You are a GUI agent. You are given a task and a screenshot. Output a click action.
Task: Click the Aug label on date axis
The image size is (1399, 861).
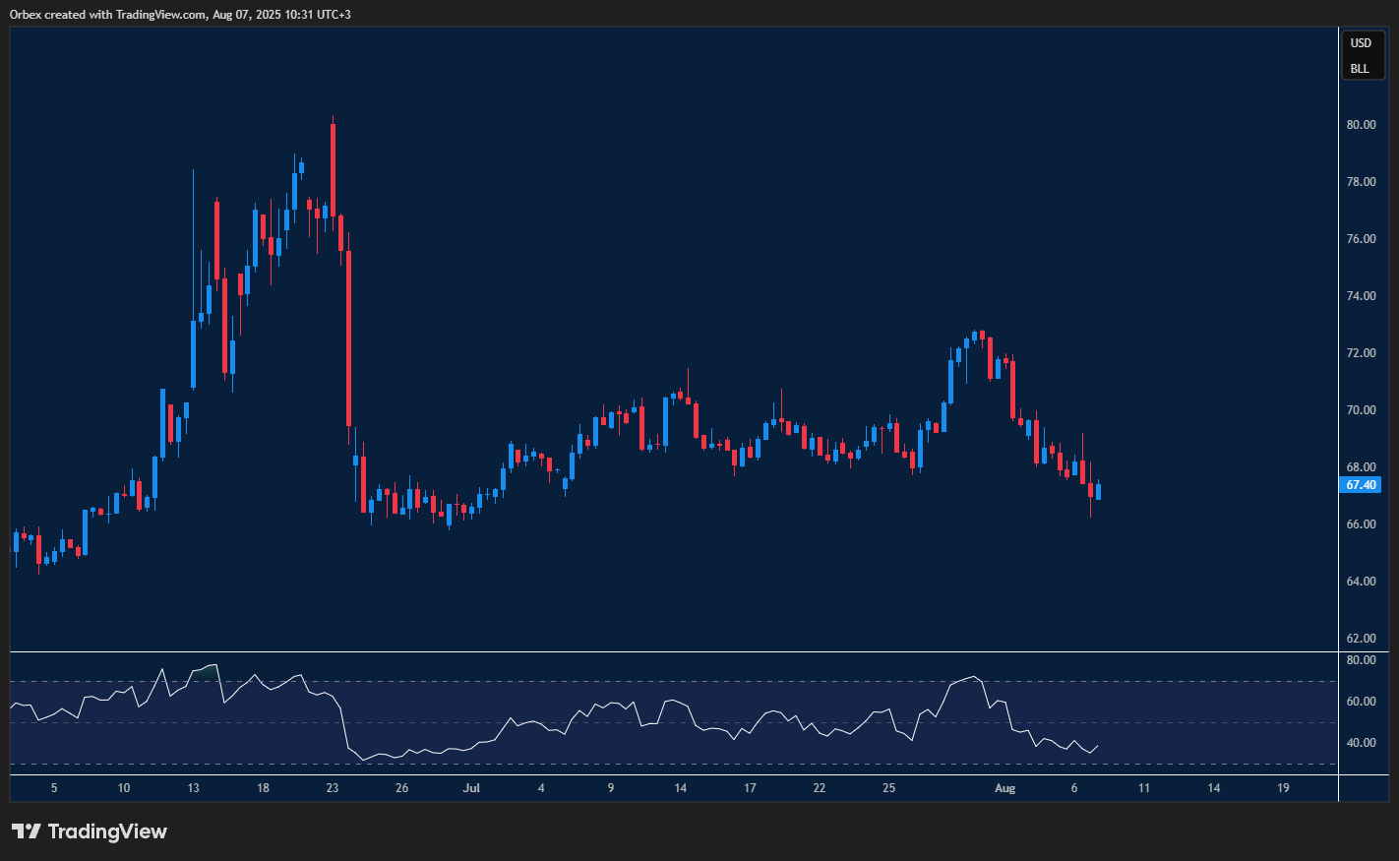point(1004,788)
